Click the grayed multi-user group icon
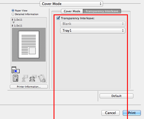Viewport: 144px width, 119px height. [33, 78]
